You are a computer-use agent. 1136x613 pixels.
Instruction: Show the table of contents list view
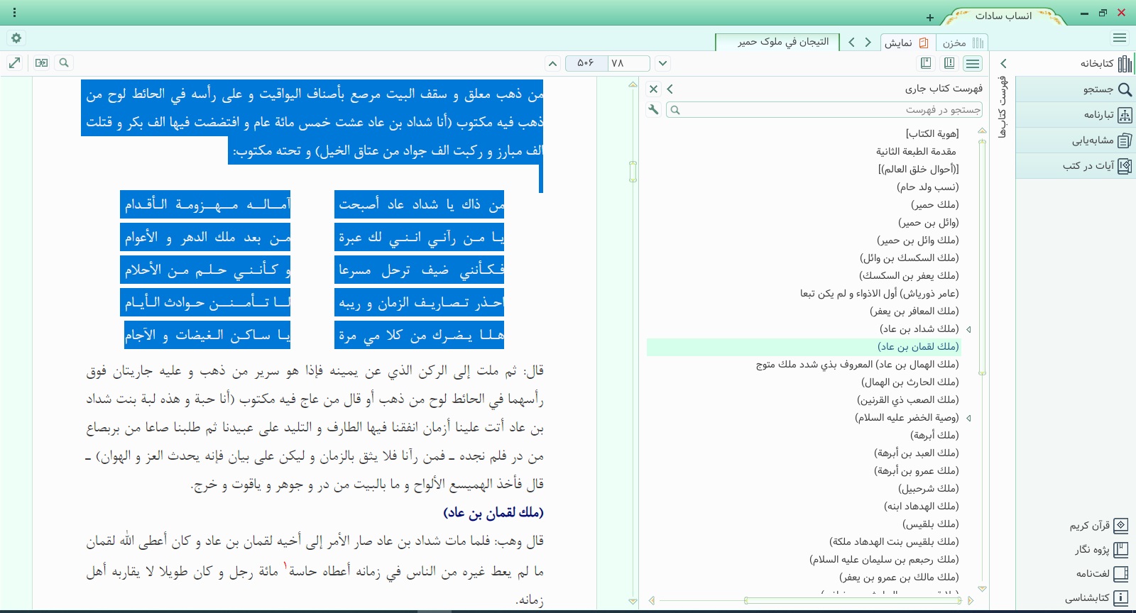click(x=973, y=64)
